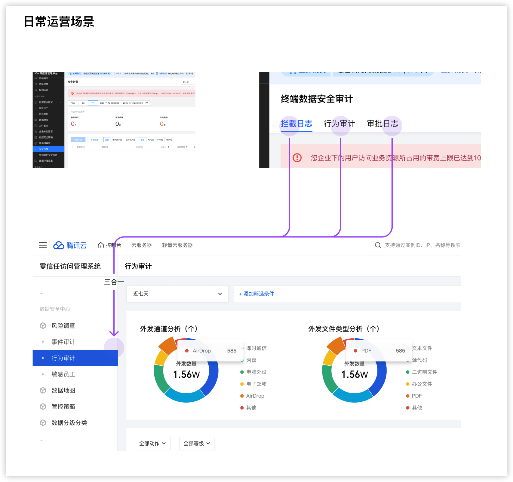Click the yellow 电子邮箱 legend dot

click(x=242, y=384)
